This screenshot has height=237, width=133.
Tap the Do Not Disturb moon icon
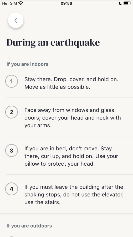(120, 3)
